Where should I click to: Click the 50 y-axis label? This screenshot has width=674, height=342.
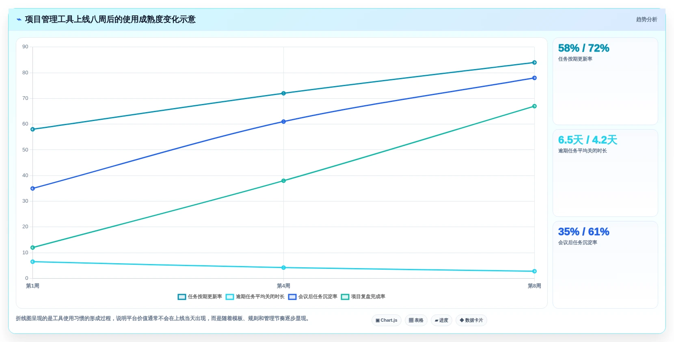click(x=25, y=150)
